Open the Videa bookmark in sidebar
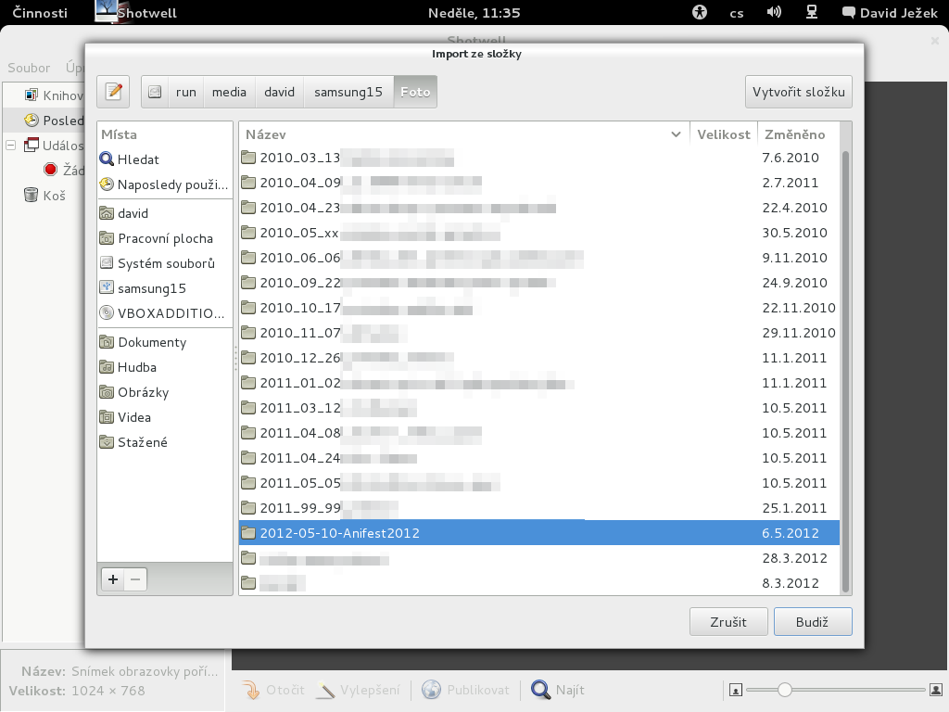The image size is (949, 712). (x=165, y=417)
